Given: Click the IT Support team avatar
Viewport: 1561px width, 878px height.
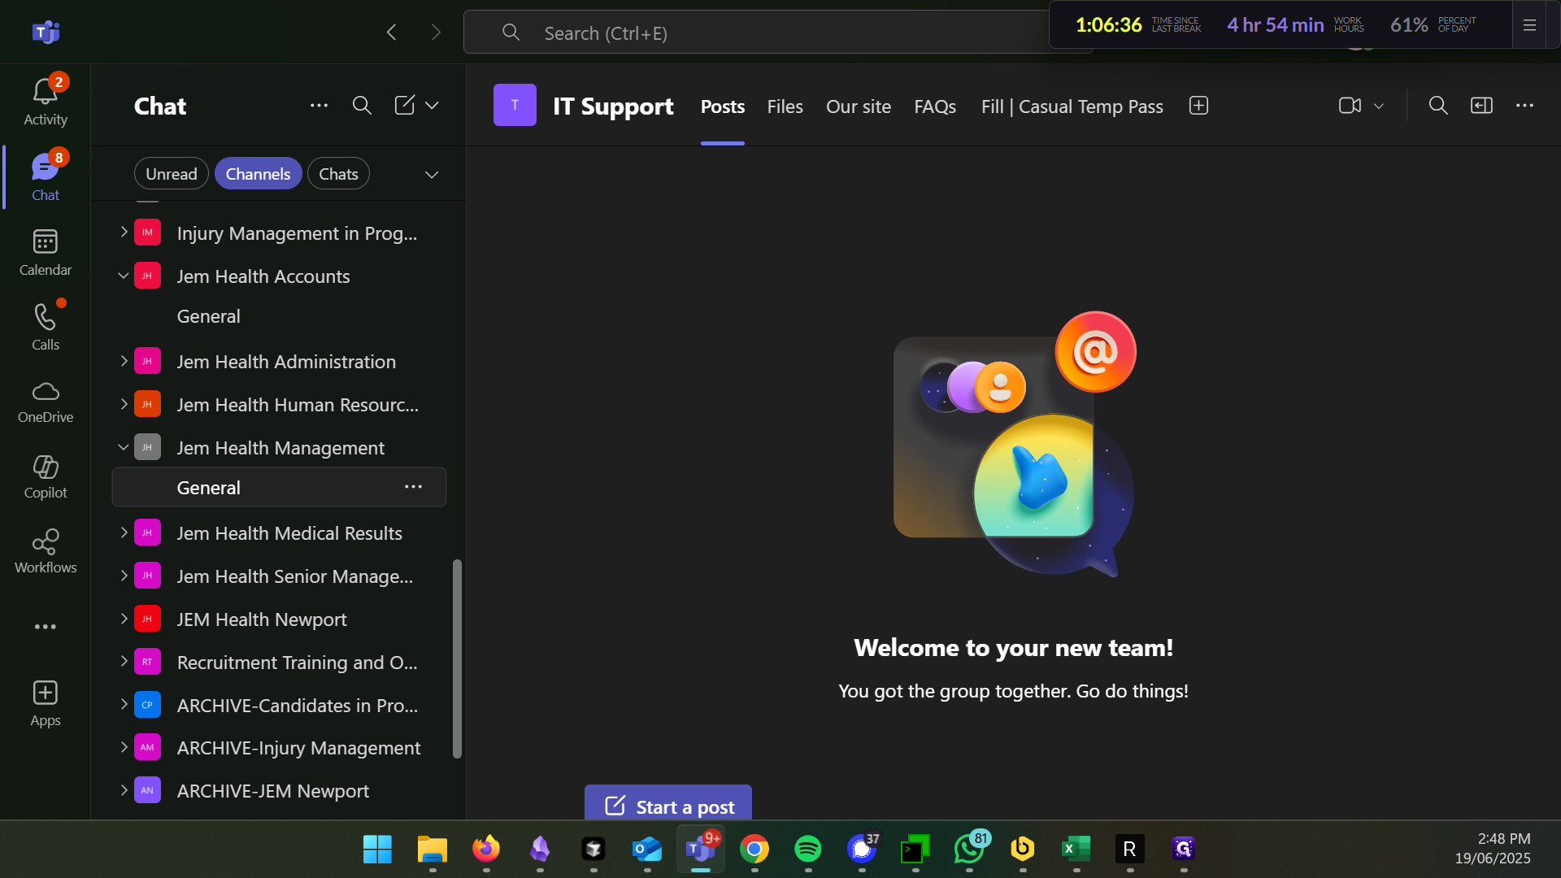Looking at the screenshot, I should tap(515, 105).
